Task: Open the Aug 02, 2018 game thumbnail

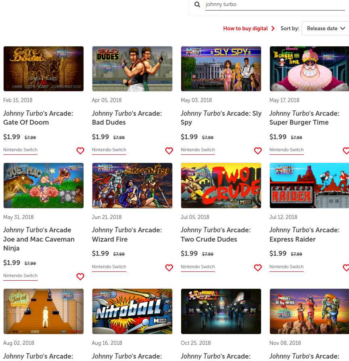Action: (x=44, y=311)
